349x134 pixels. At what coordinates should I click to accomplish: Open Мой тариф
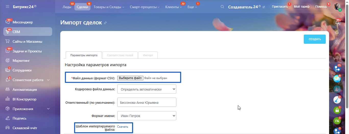(x=301, y=7)
